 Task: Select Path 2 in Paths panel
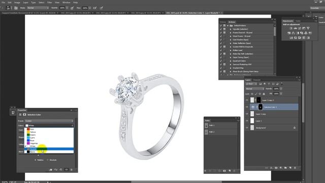(x=221, y=132)
